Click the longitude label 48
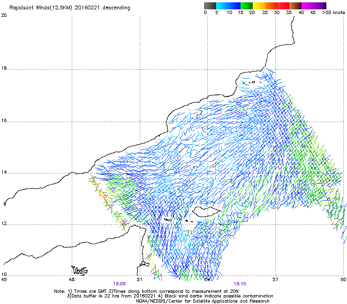 pyautogui.click(x=72, y=280)
